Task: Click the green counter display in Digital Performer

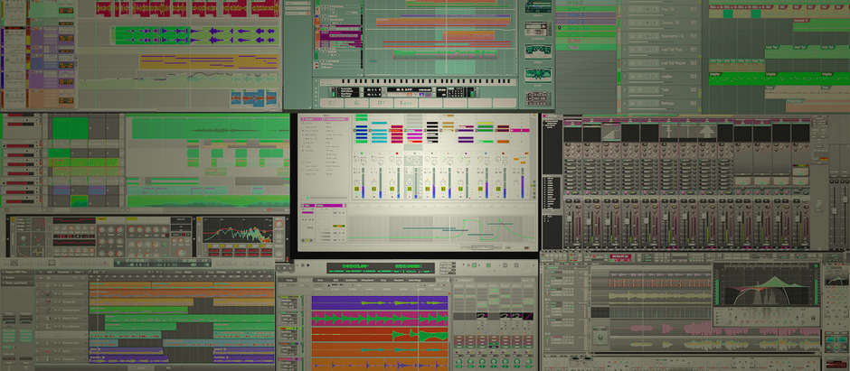Action: pyautogui.click(x=381, y=268)
